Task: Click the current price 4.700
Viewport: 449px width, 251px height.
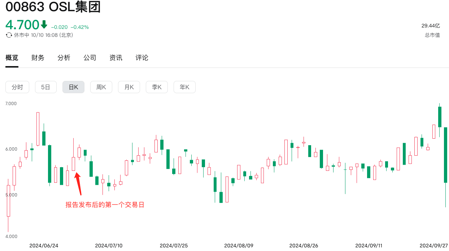Action: (22, 25)
